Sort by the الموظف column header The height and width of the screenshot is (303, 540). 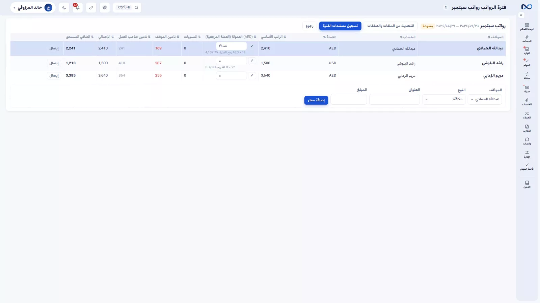pyautogui.click(x=495, y=37)
